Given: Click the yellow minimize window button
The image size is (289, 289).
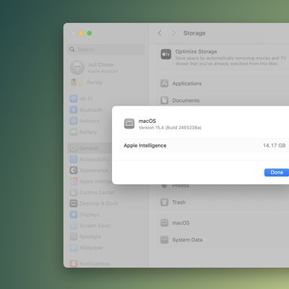Looking at the screenshot, I should 82,33.
